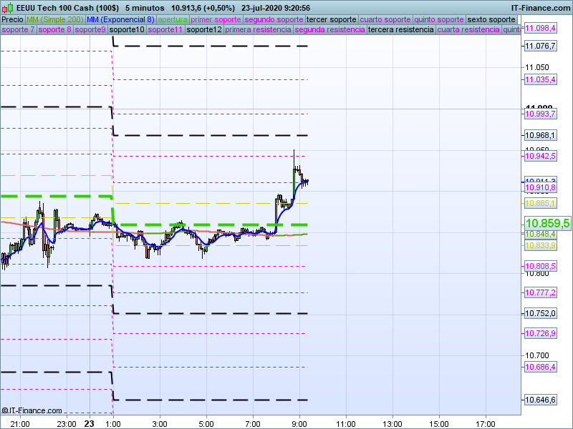Click the soporte 8 indicator label
This screenshot has height=429, width=573.
[x=55, y=29]
